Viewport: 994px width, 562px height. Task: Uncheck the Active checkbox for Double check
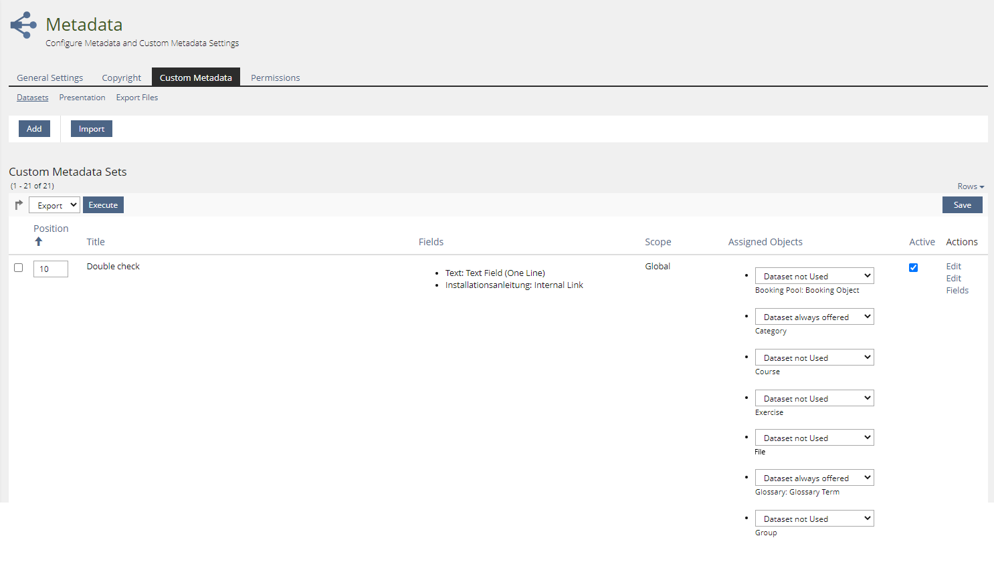[913, 268]
